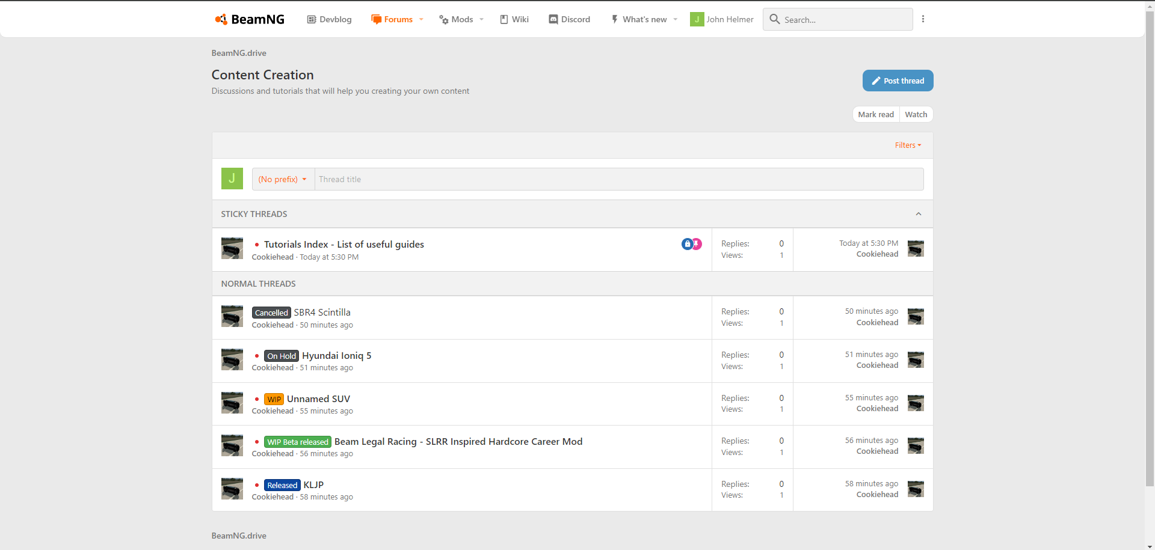Screen dimensions: 1155x550
Task: Open last-poster avatar on Hyundai Ioniq row
Action: pos(916,359)
